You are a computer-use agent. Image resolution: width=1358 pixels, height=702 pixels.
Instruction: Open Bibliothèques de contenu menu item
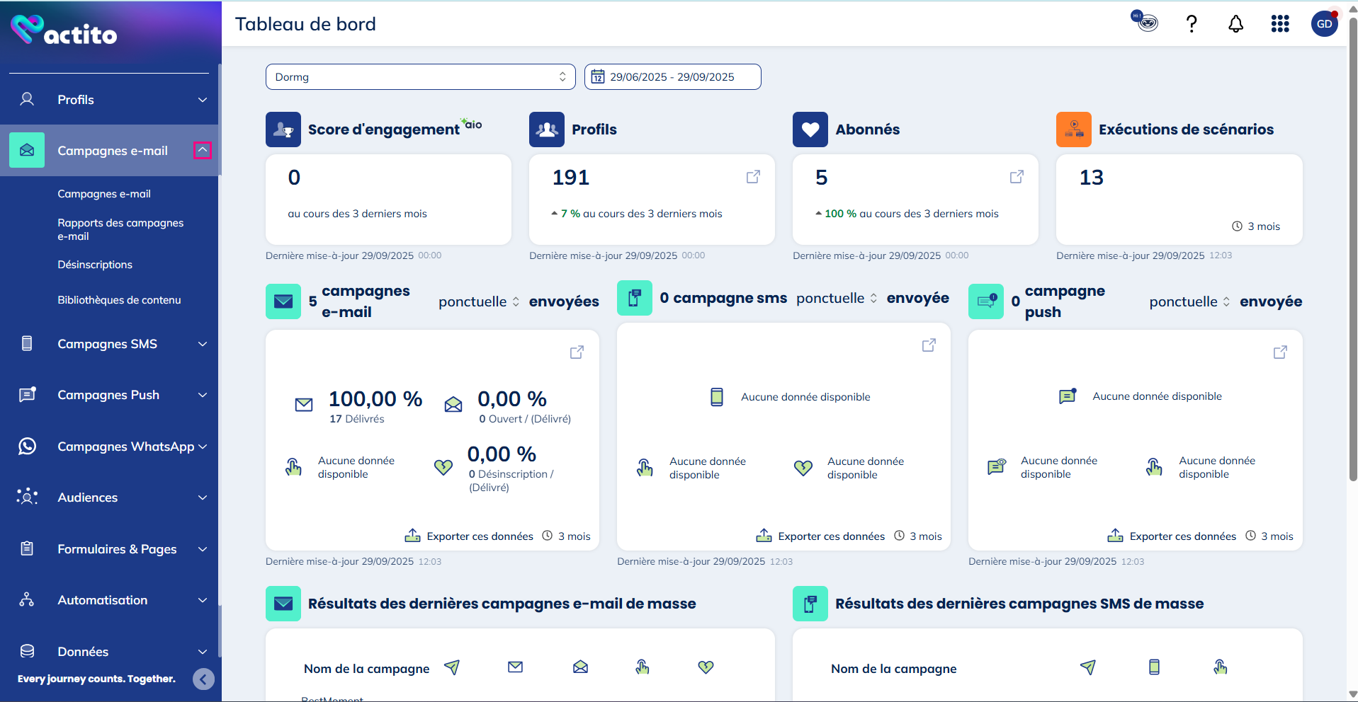click(119, 300)
